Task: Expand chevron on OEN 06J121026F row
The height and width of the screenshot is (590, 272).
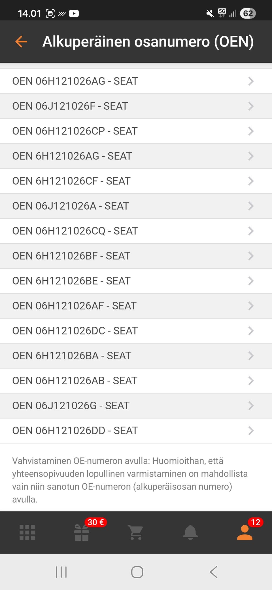Action: click(251, 106)
